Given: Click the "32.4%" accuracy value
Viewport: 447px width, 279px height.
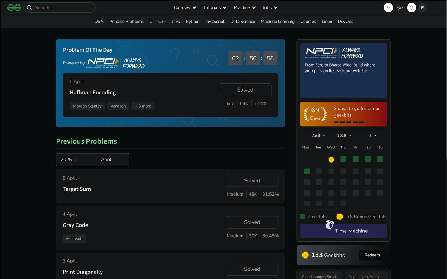Looking at the screenshot, I should click(x=260, y=103).
